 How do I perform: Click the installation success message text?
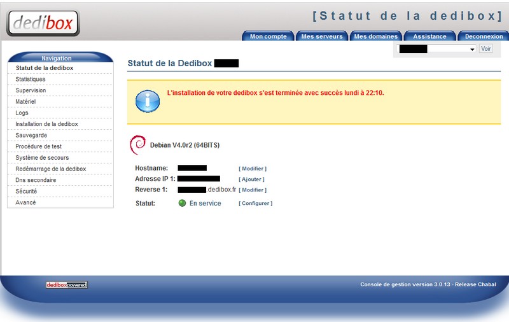click(275, 93)
